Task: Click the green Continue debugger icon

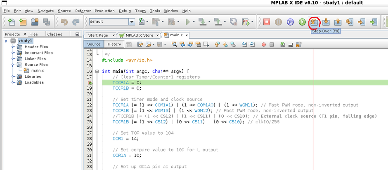Action: pyautogui.click(x=302, y=21)
